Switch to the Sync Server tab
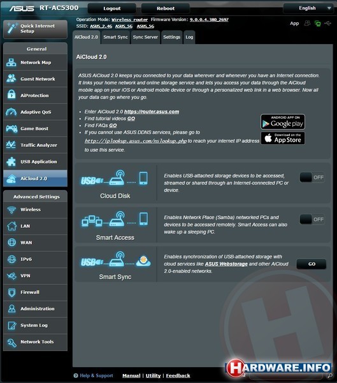Viewport: 337px width, 383px height. [x=145, y=38]
